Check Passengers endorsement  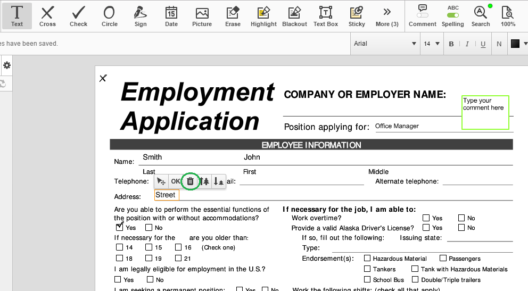pos(443,258)
